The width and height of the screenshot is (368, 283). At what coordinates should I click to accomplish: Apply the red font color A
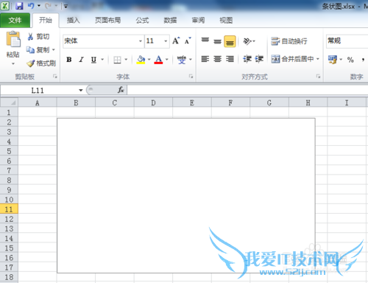point(158,60)
